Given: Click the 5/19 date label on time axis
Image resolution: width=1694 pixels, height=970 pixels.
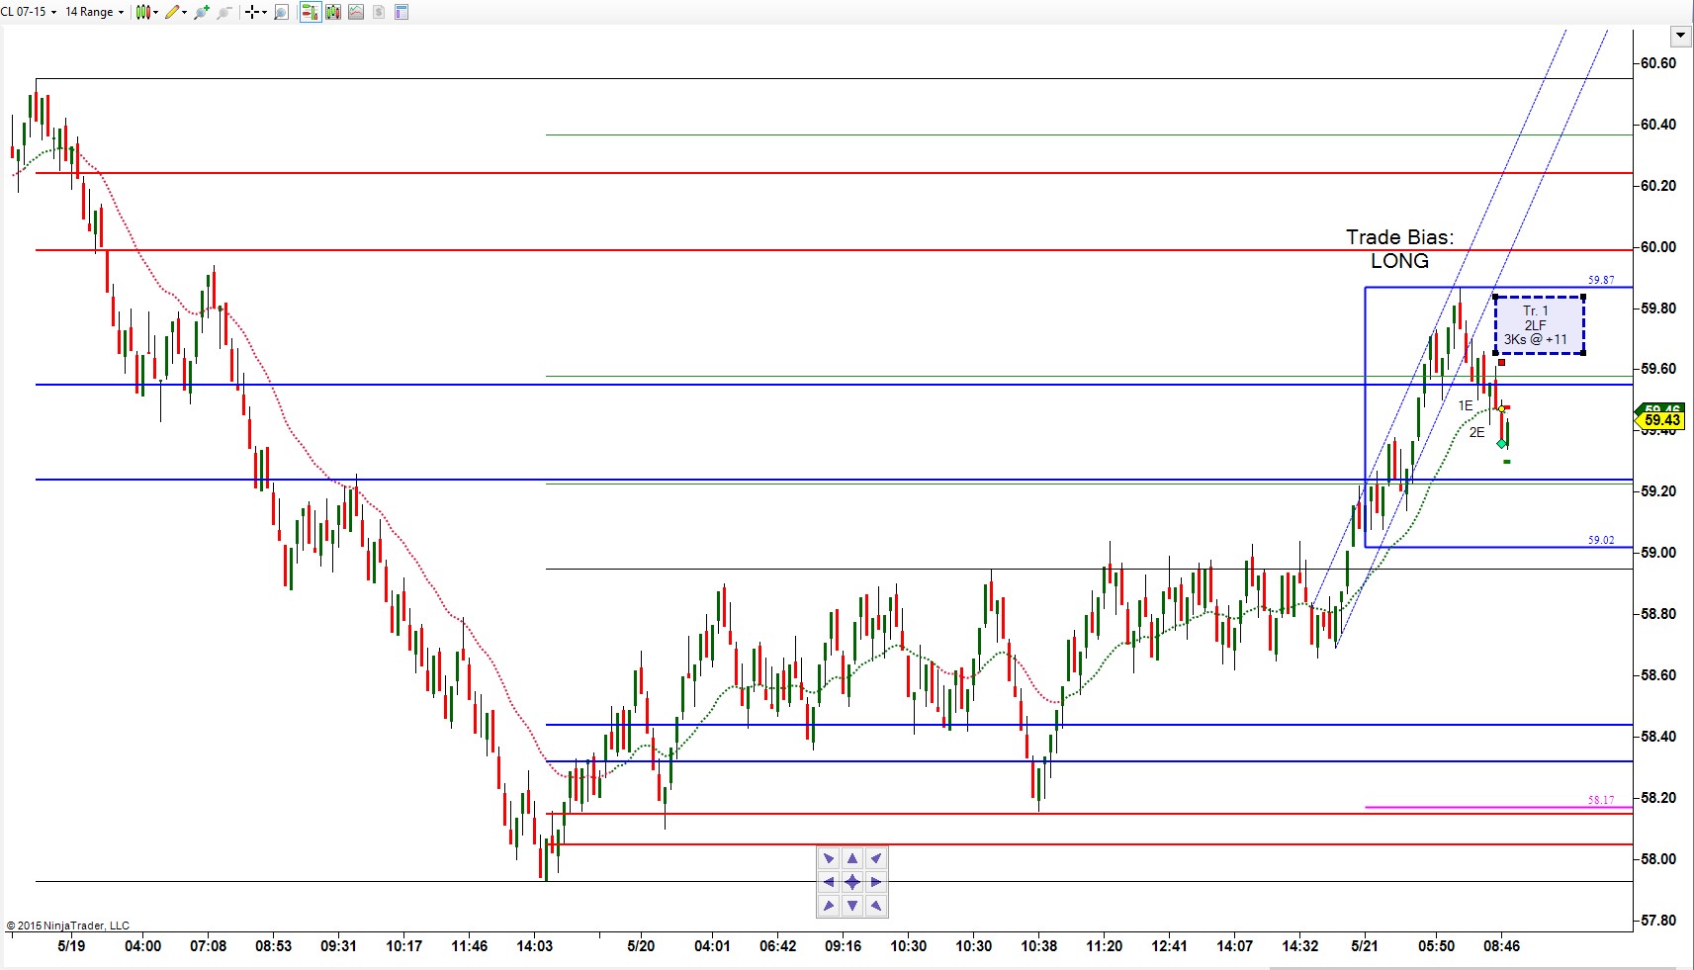Looking at the screenshot, I should 71,946.
